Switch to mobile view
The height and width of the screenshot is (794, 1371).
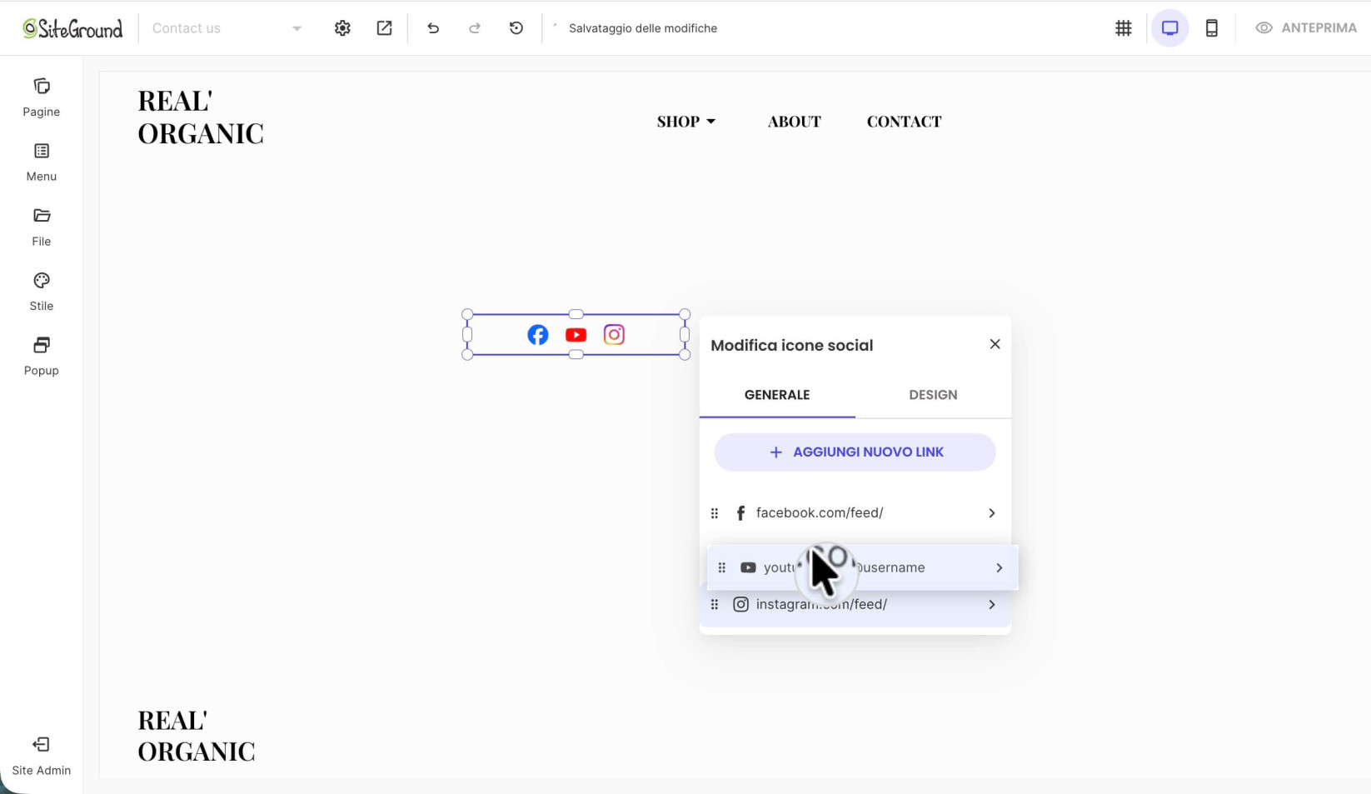click(1212, 28)
